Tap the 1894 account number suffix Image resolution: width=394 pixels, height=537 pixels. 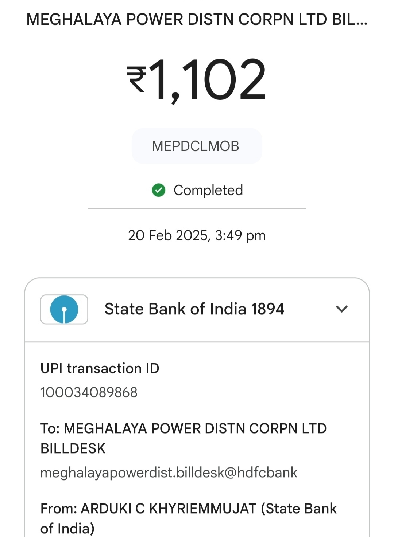[x=268, y=309]
